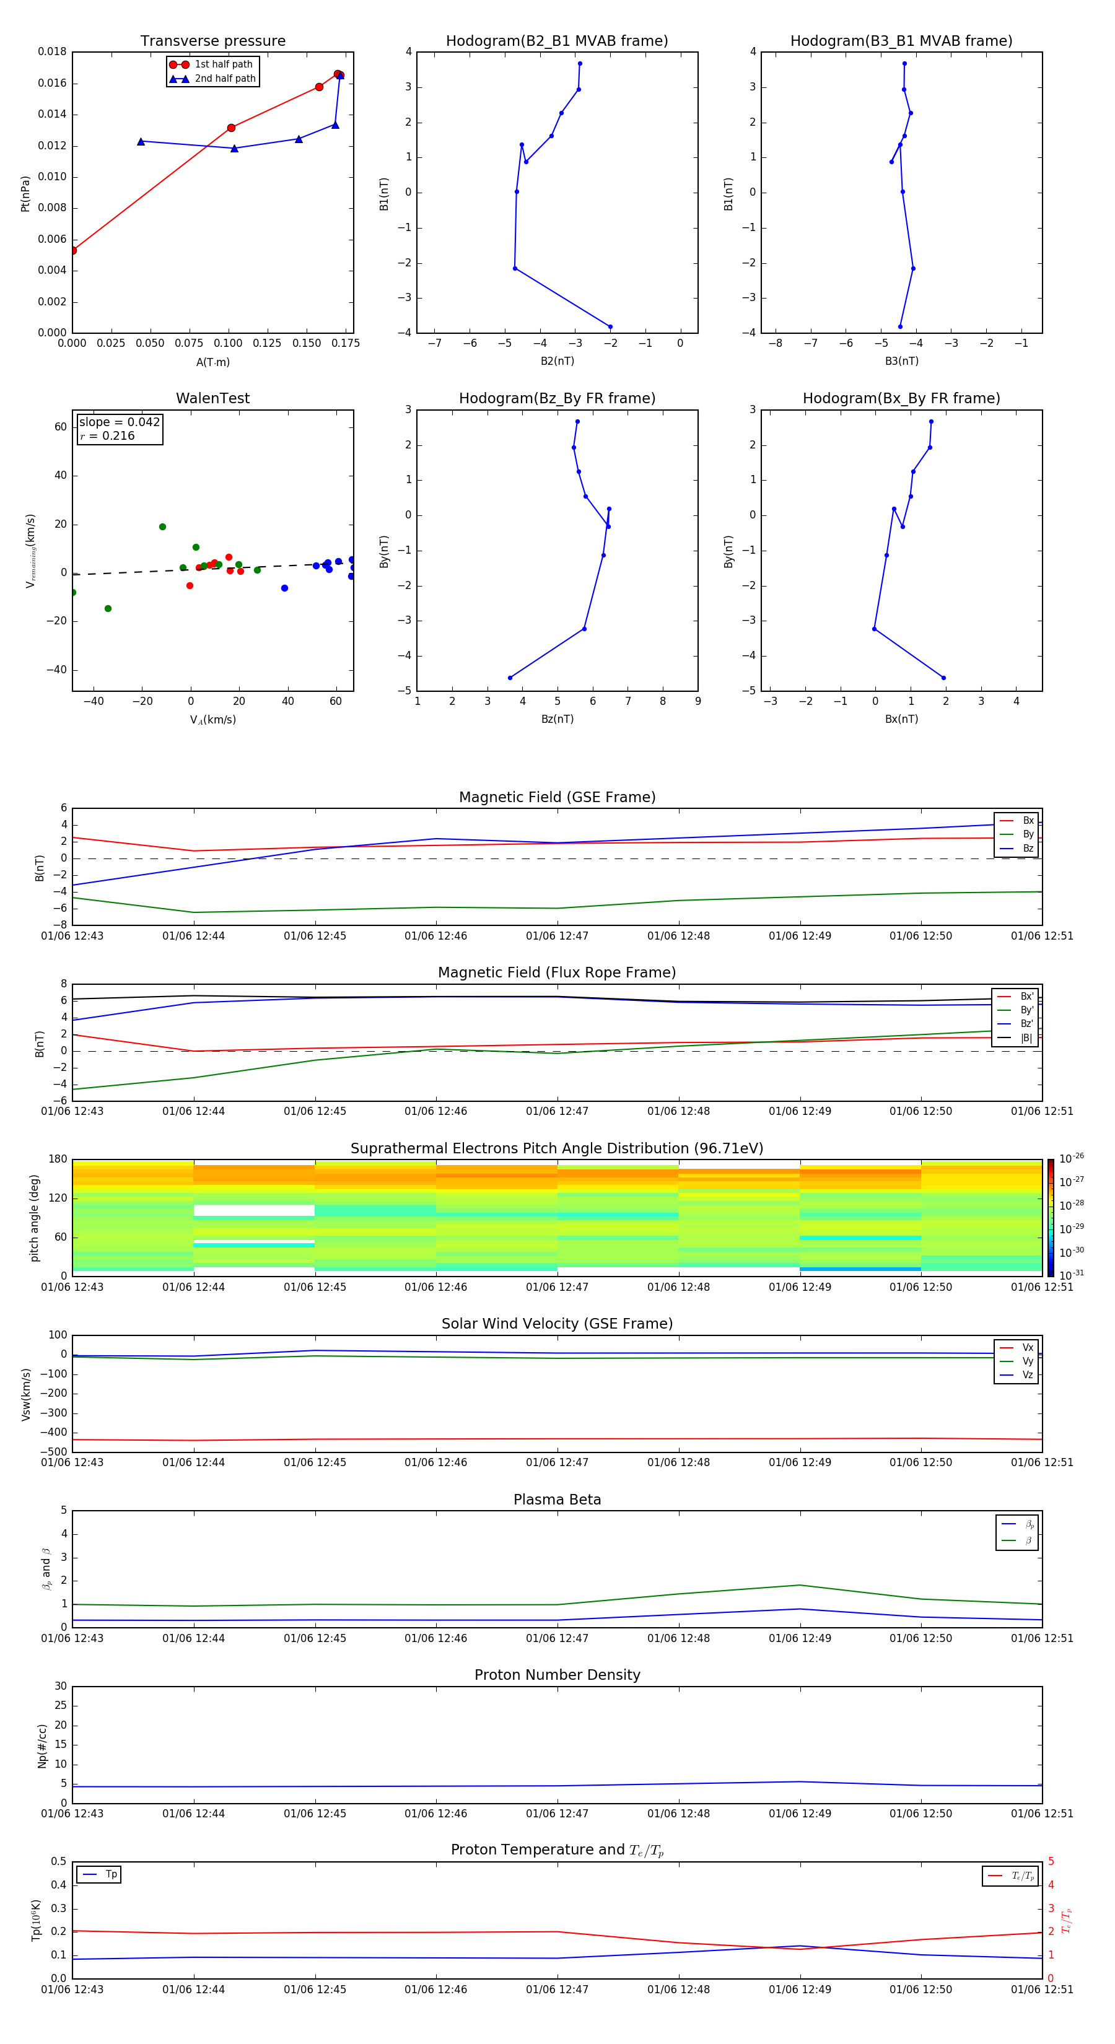
Task: Click the 'Hodogram(Bx_By FR frame)' title
Action: coord(901,398)
